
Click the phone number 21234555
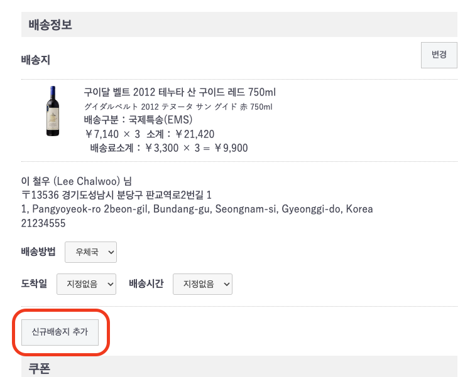[43, 223]
